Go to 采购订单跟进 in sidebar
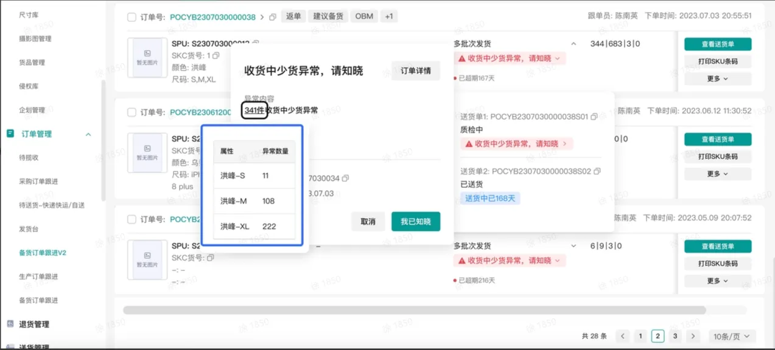The width and height of the screenshot is (775, 350). [x=38, y=181]
